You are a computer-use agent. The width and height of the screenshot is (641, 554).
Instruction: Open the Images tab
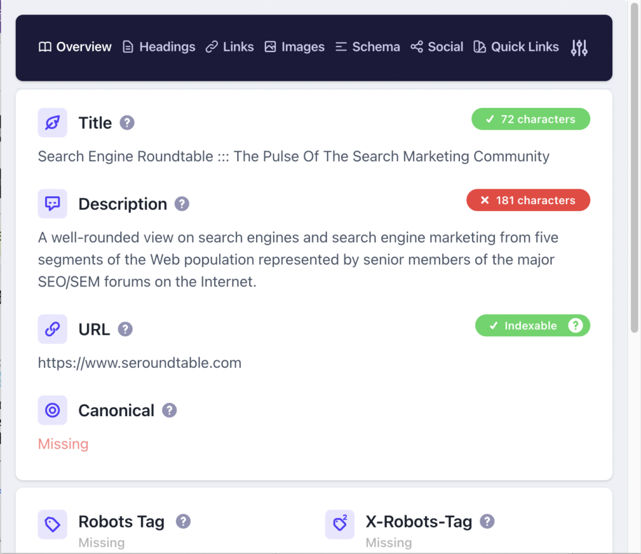294,47
